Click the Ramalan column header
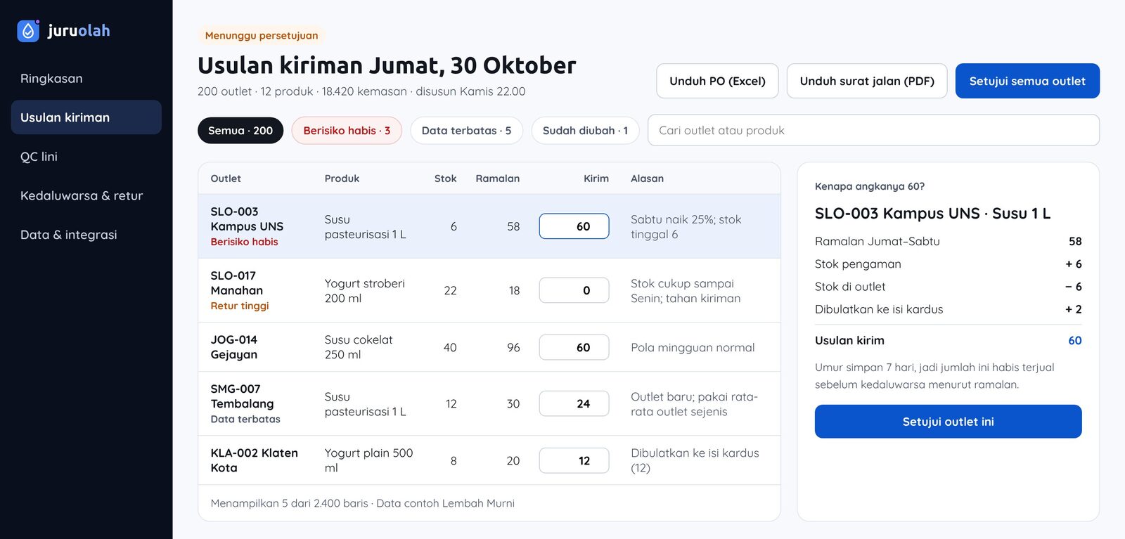The height and width of the screenshot is (539, 1125). point(497,178)
